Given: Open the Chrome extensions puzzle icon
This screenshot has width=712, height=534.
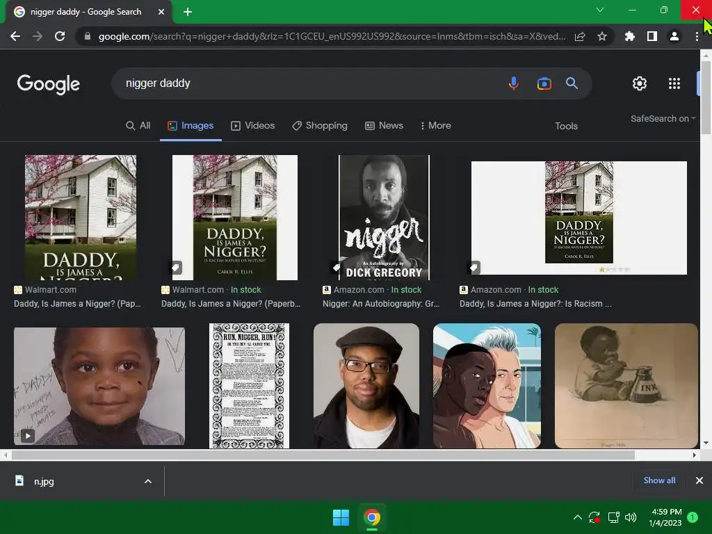Looking at the screenshot, I should tap(630, 36).
